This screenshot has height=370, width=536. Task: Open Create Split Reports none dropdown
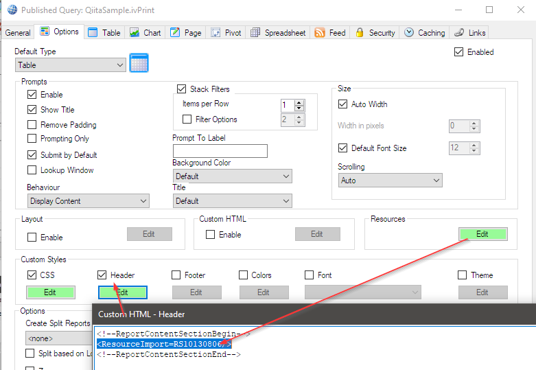click(59, 338)
